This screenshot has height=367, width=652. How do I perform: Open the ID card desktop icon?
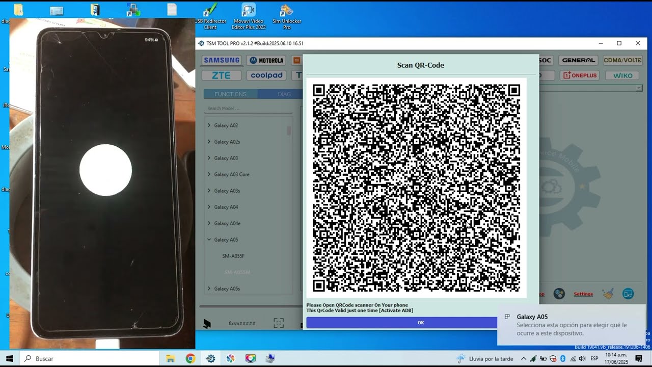click(57, 10)
